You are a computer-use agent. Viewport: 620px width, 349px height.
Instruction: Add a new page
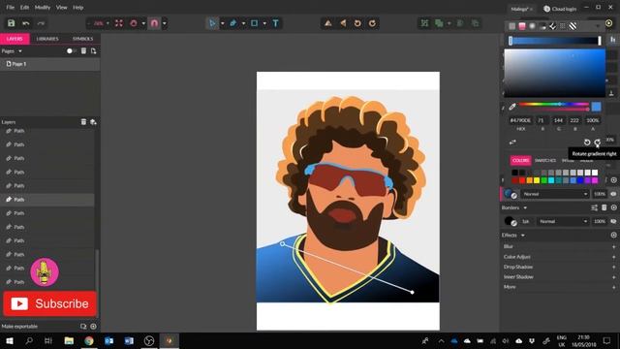(x=93, y=51)
